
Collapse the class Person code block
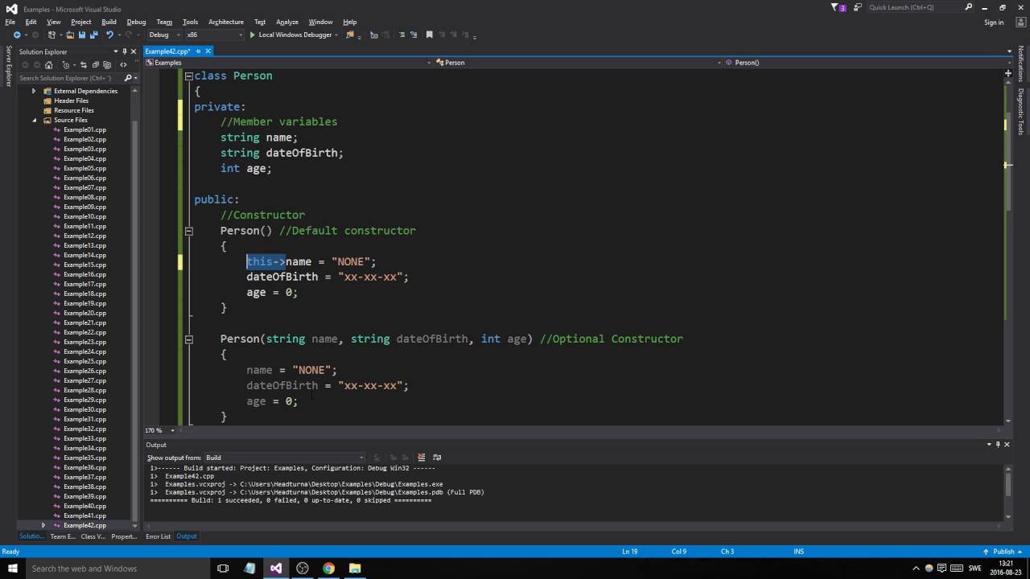point(188,76)
